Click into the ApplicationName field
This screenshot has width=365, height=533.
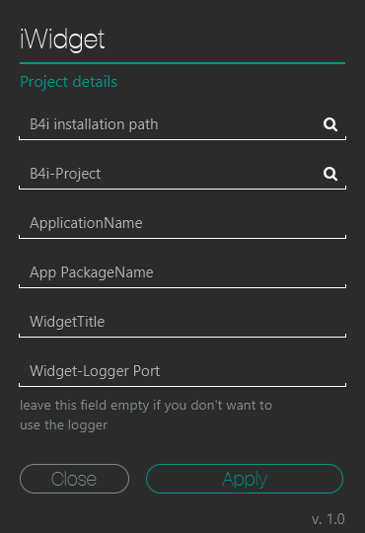(182, 223)
